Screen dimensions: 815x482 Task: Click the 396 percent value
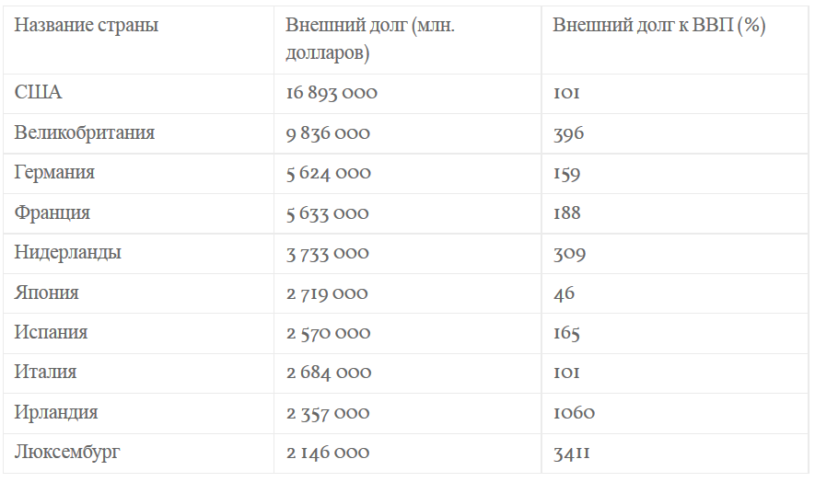pyautogui.click(x=568, y=133)
